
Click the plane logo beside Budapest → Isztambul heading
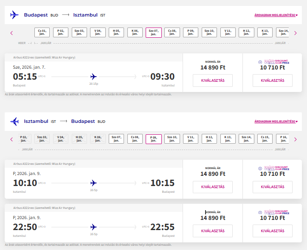[x=14, y=15]
